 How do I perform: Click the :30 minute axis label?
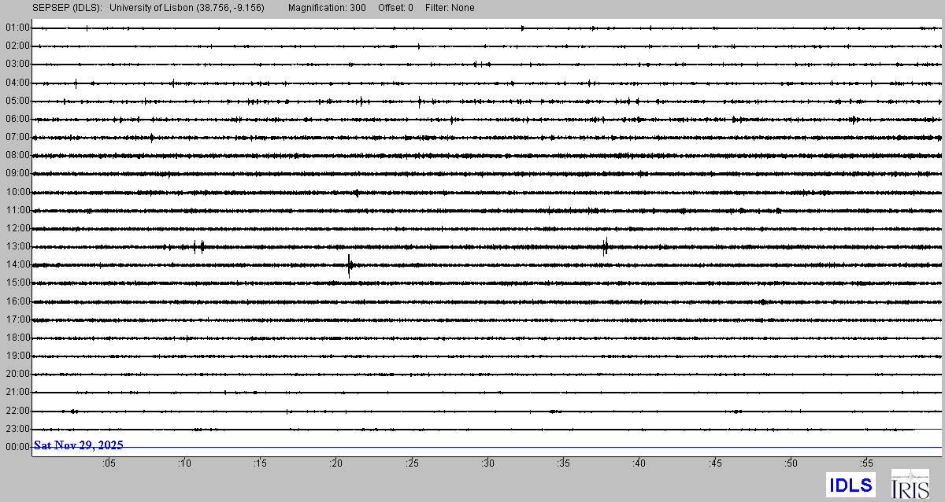point(487,463)
